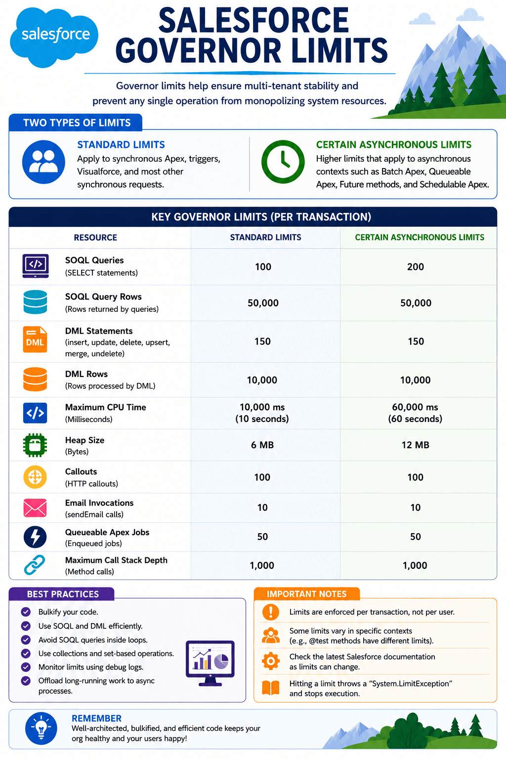This screenshot has width=506, height=759.
Task: Click the yellow Callouts globe icon
Action: (x=35, y=477)
